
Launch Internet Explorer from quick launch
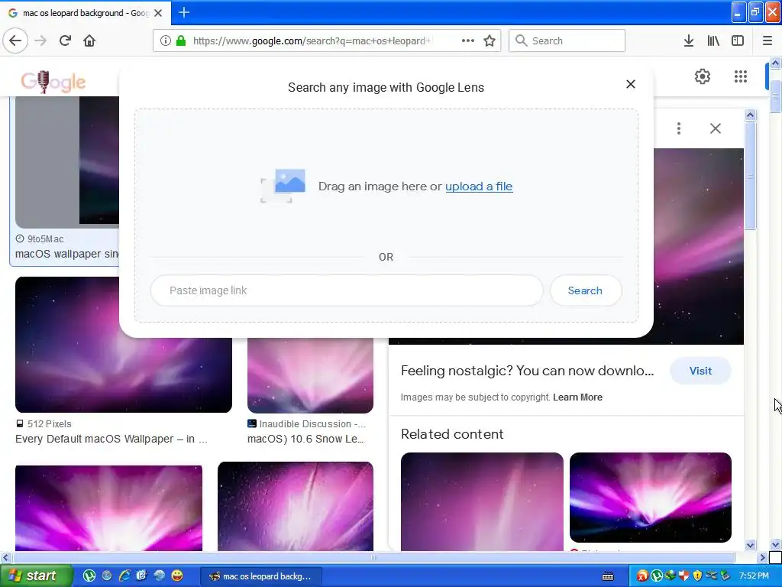124,576
